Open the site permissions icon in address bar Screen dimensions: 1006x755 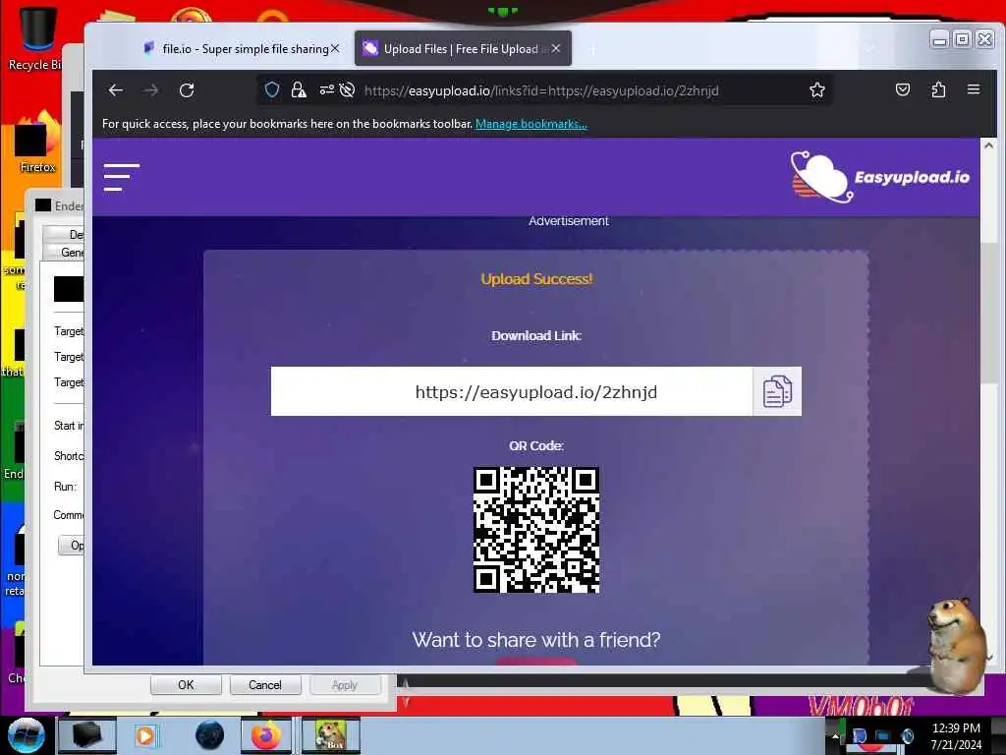click(326, 89)
